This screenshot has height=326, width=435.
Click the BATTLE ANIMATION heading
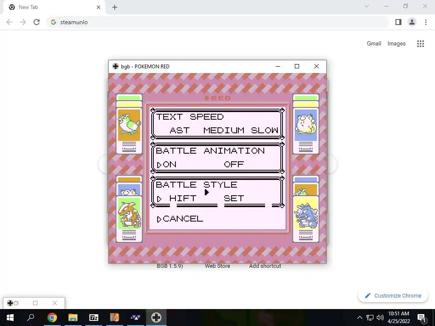[x=210, y=151]
